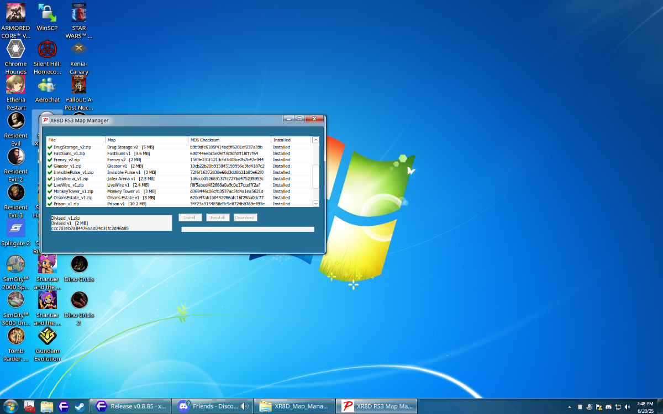Click the speaker volume icon in system tray
Screen dimensions: 663x414
[626, 407]
